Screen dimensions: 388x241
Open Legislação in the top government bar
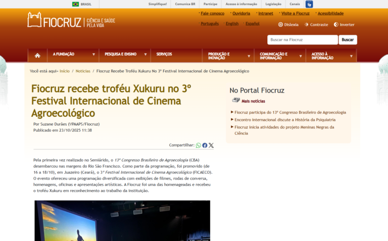[273, 4]
